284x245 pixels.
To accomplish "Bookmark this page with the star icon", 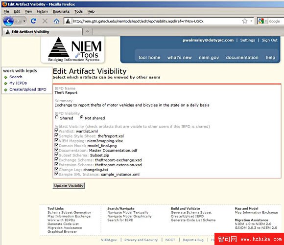I will [x=244, y=21].
